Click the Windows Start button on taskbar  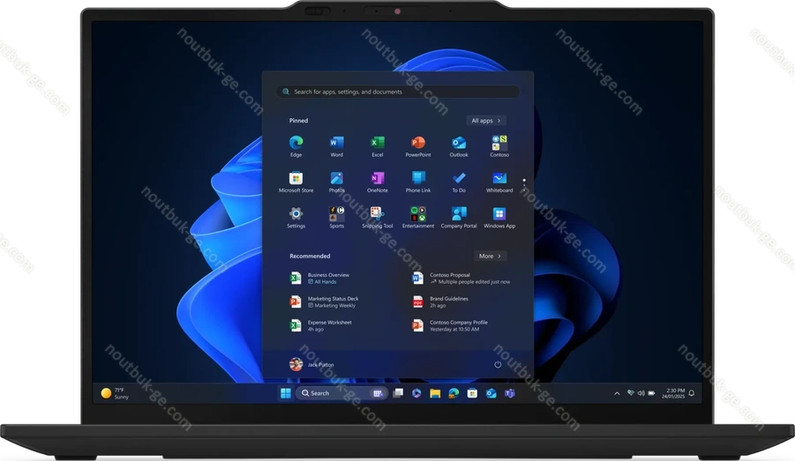pyautogui.click(x=285, y=393)
